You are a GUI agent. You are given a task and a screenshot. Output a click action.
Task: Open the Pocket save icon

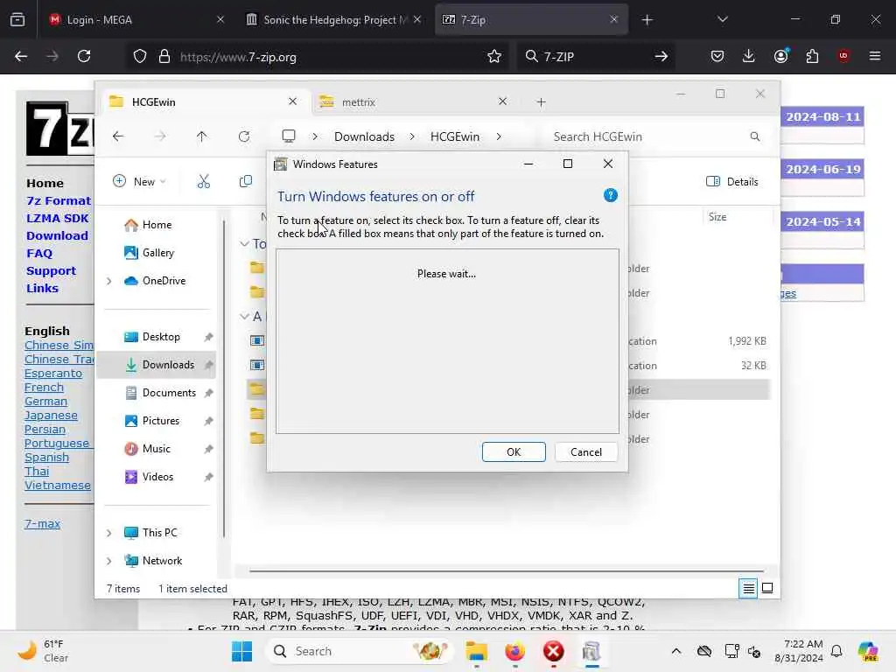(717, 56)
